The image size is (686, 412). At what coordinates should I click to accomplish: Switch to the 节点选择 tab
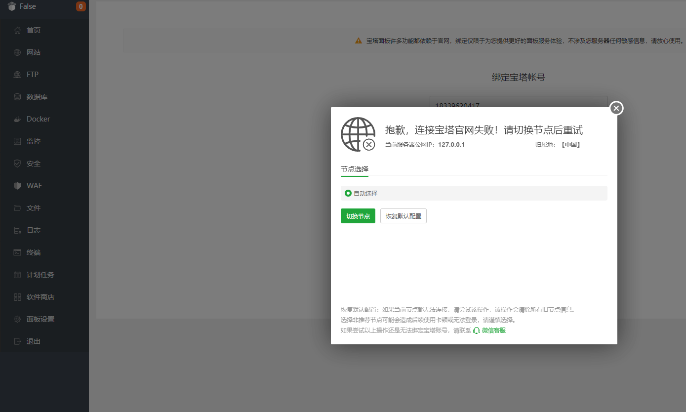pyautogui.click(x=355, y=169)
